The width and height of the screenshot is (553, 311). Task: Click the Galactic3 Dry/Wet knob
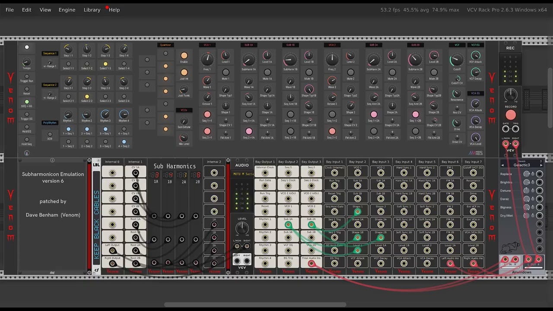(x=526, y=216)
